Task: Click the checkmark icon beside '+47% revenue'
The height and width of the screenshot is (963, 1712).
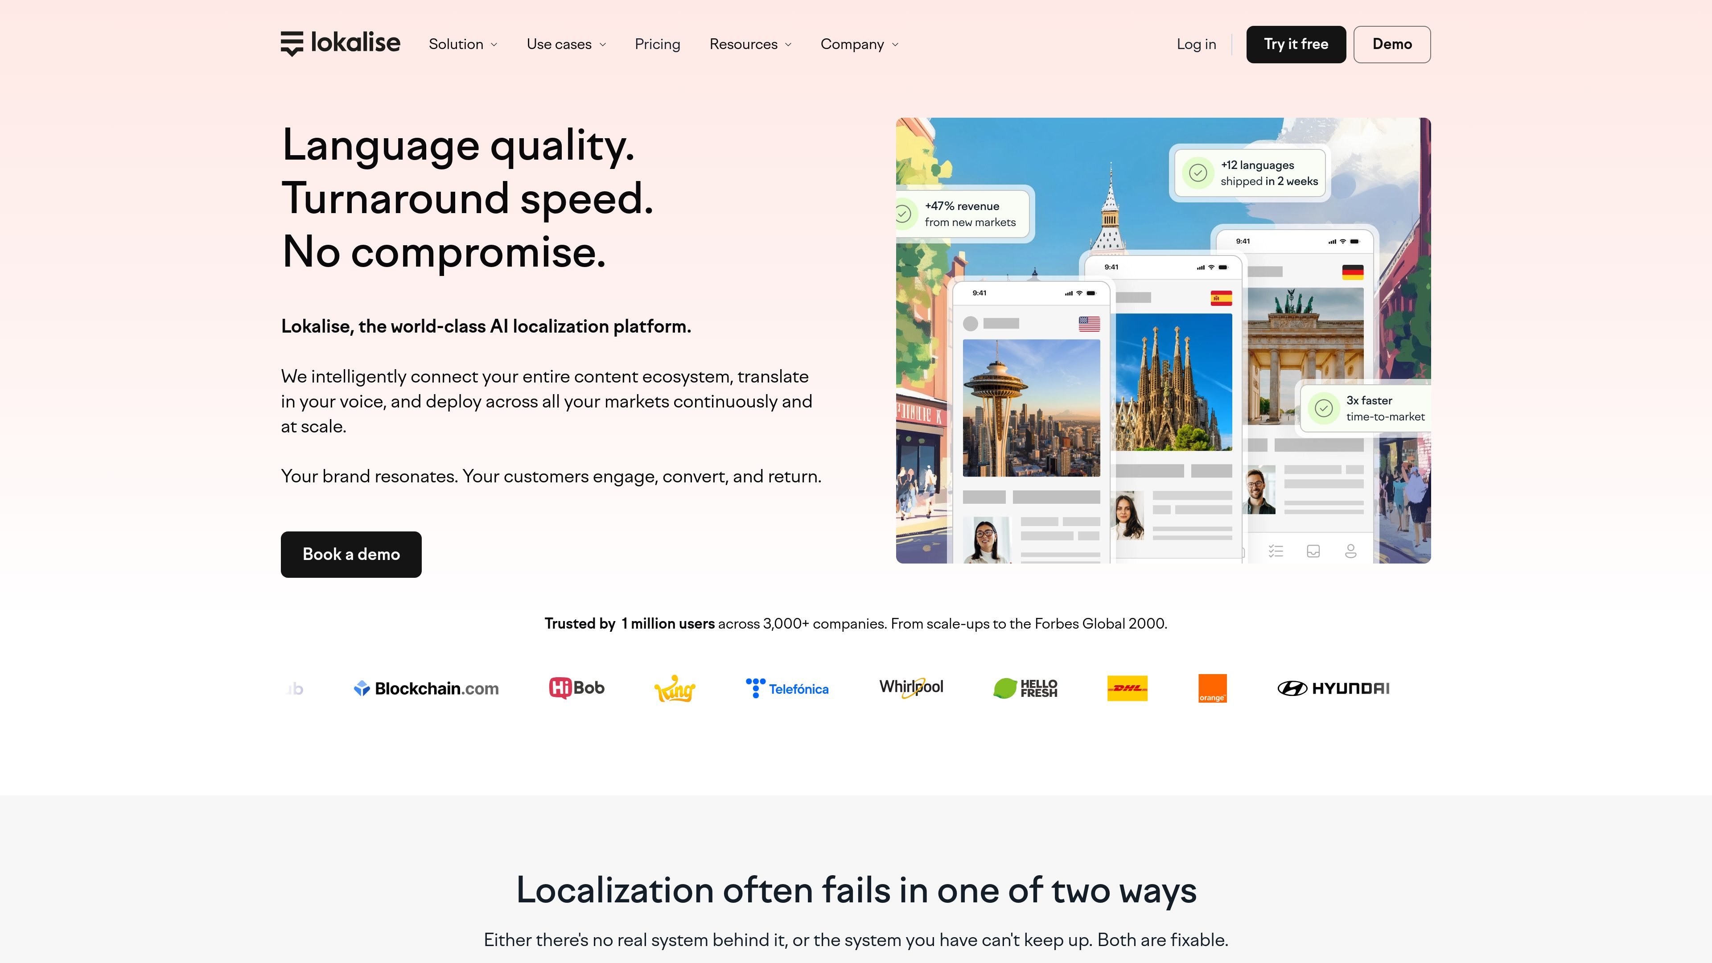Action: coord(902,214)
